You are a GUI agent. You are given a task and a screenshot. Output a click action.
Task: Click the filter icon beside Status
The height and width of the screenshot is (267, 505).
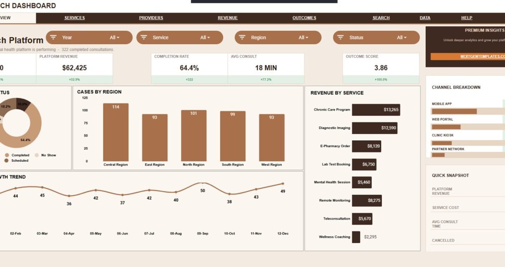[x=340, y=37]
